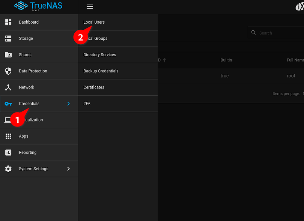Open Backup Credentials page
This screenshot has width=304, height=221.
click(101, 71)
